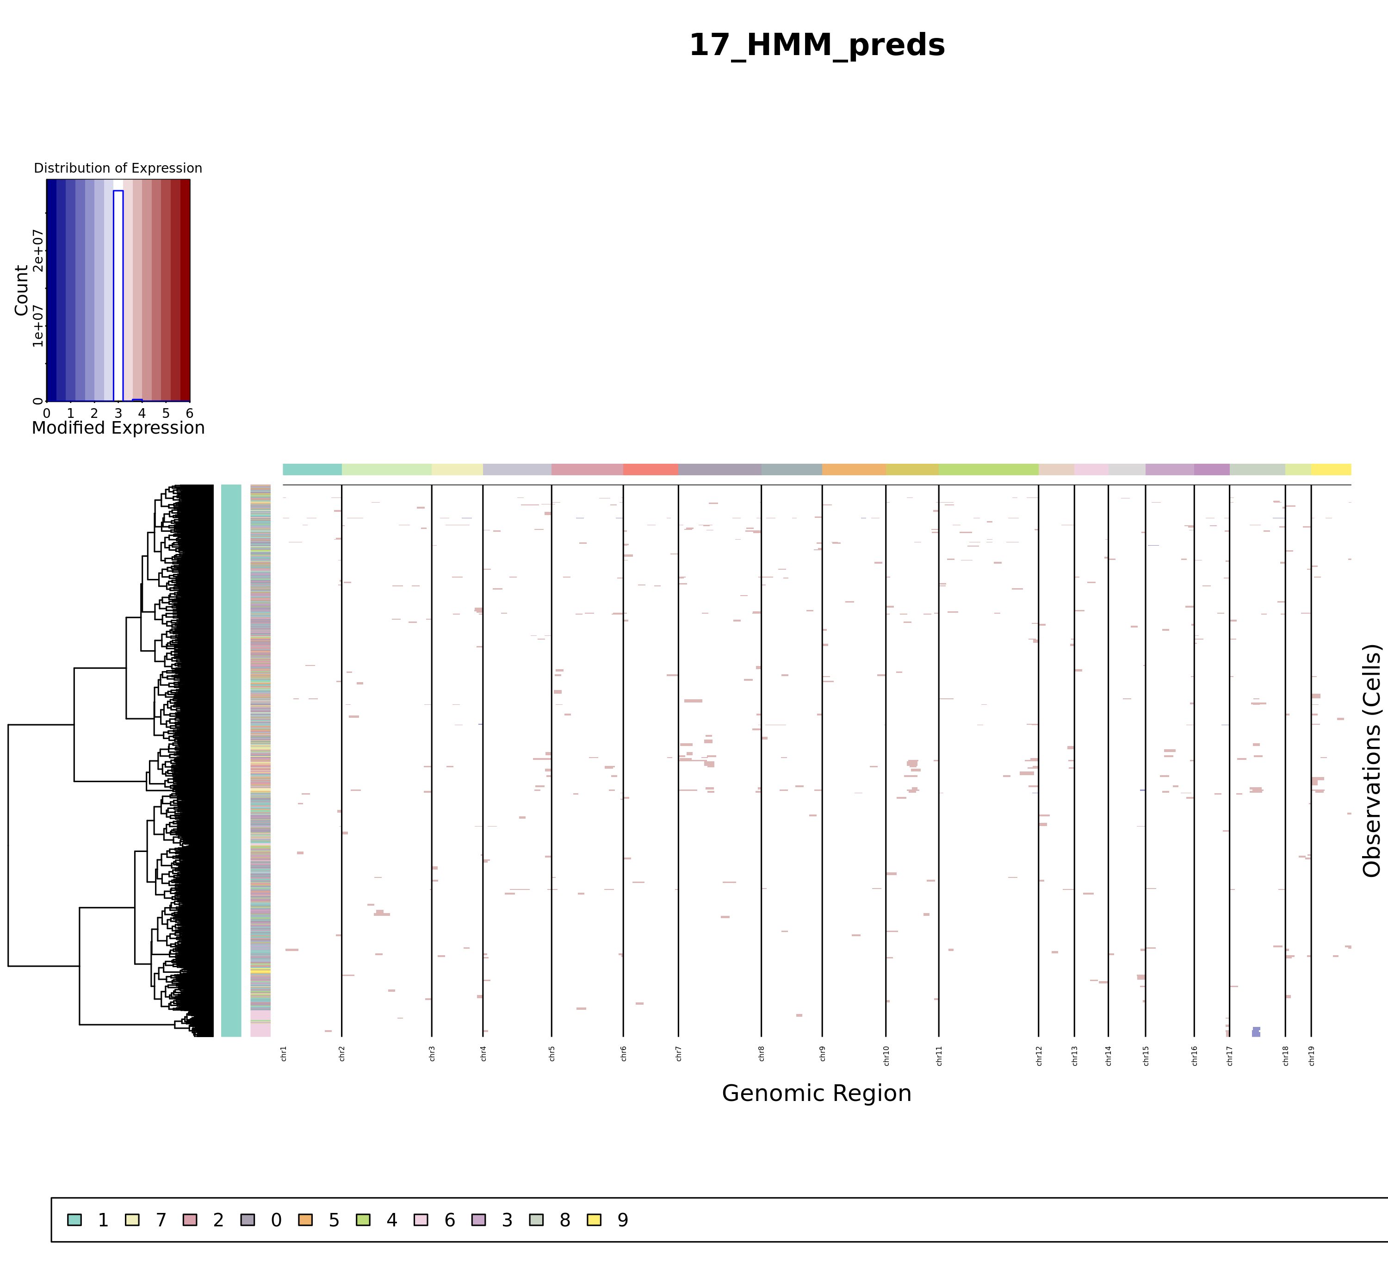Click the chr10 axis label
This screenshot has width=1388, height=1287.
886,1056
